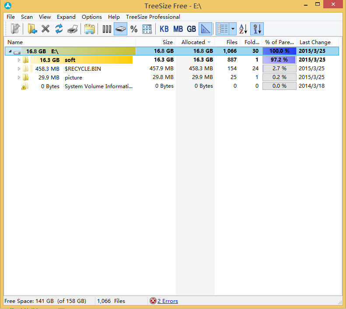Image resolution: width=346 pixels, height=309 pixels.
Task: Open the Expand menu
Action: [66, 17]
